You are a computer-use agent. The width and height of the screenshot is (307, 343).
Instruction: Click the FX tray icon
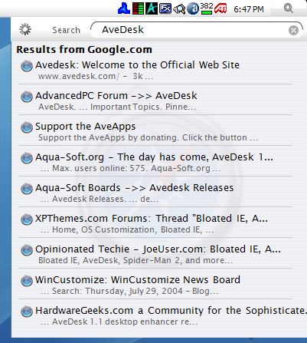coord(165,8)
